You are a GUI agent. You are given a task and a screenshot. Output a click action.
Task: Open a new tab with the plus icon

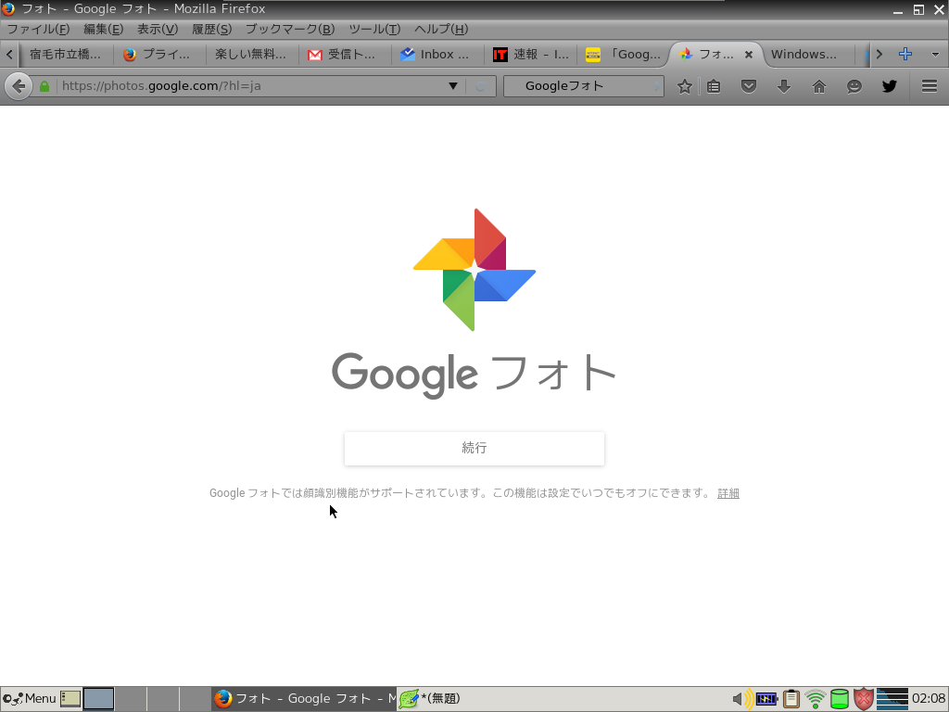pyautogui.click(x=905, y=54)
